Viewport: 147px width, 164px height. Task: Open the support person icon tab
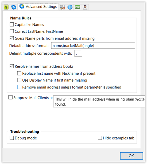[85, 7]
